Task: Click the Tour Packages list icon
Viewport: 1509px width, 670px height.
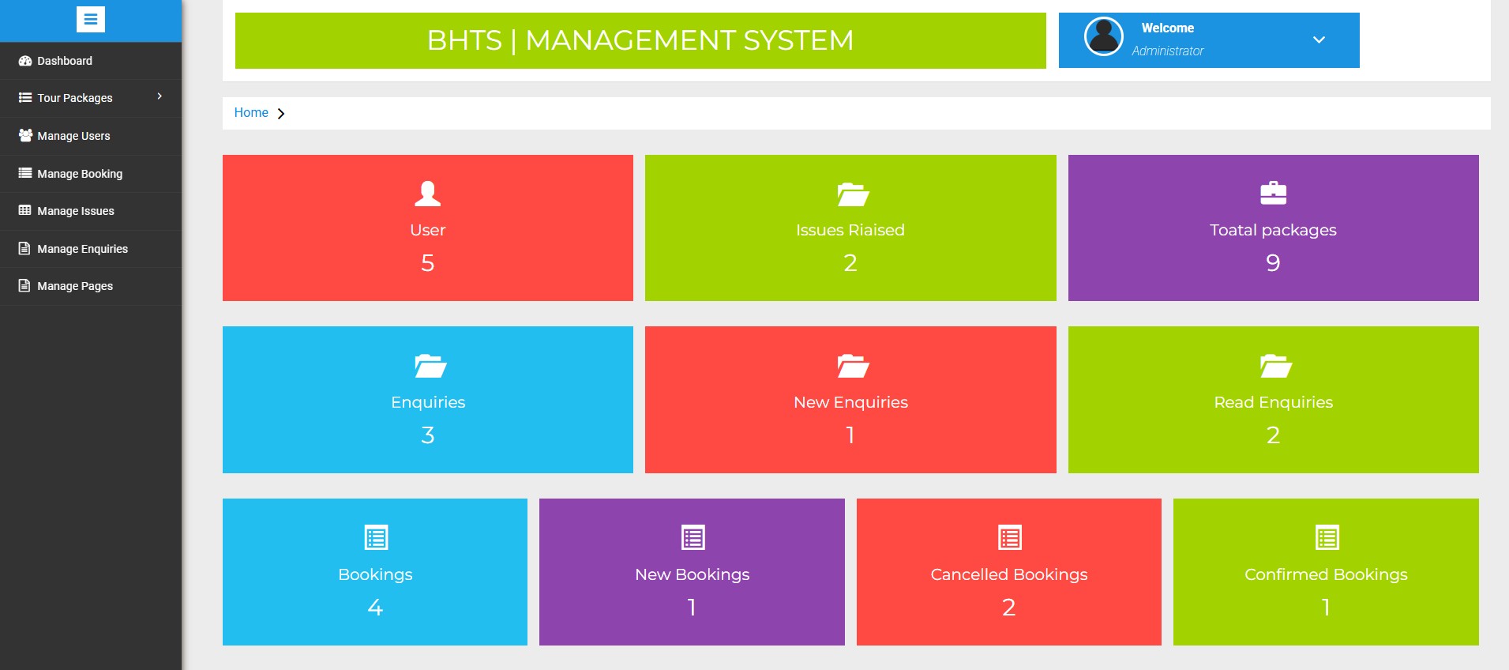Action: tap(25, 98)
